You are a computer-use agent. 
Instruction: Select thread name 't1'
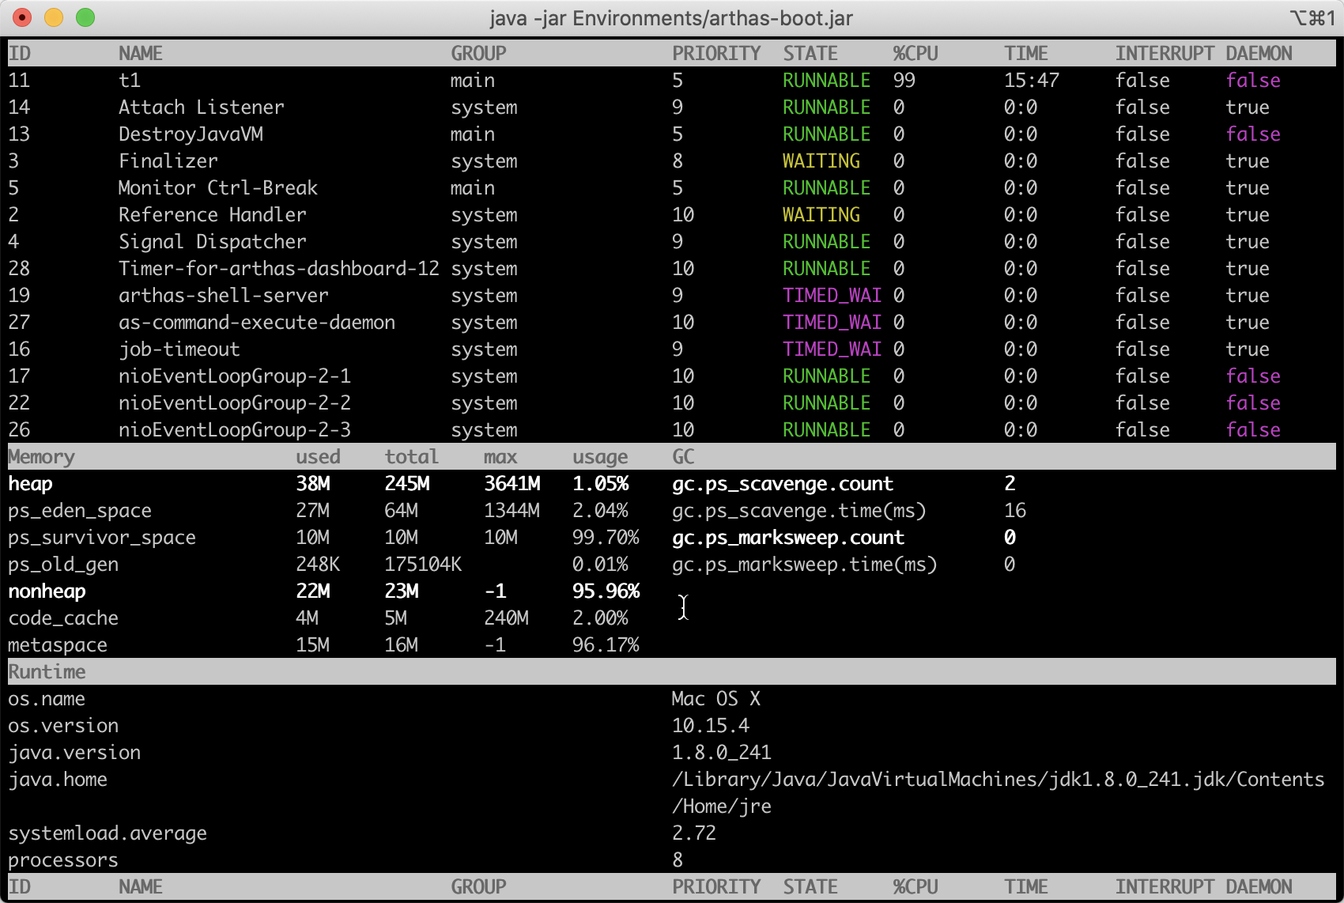pyautogui.click(x=130, y=81)
